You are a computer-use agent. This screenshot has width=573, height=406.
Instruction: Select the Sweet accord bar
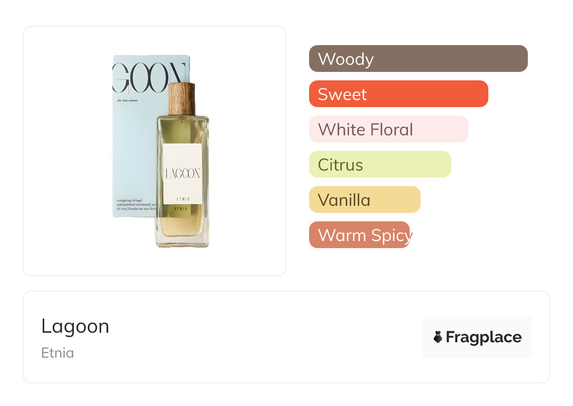point(398,94)
